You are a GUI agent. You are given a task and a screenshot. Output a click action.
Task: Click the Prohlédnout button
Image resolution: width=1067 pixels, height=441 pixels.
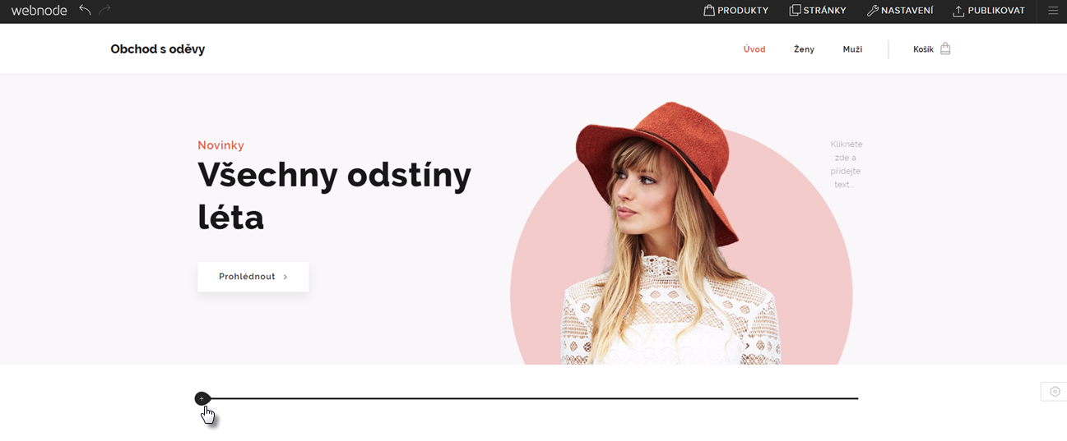click(x=253, y=277)
